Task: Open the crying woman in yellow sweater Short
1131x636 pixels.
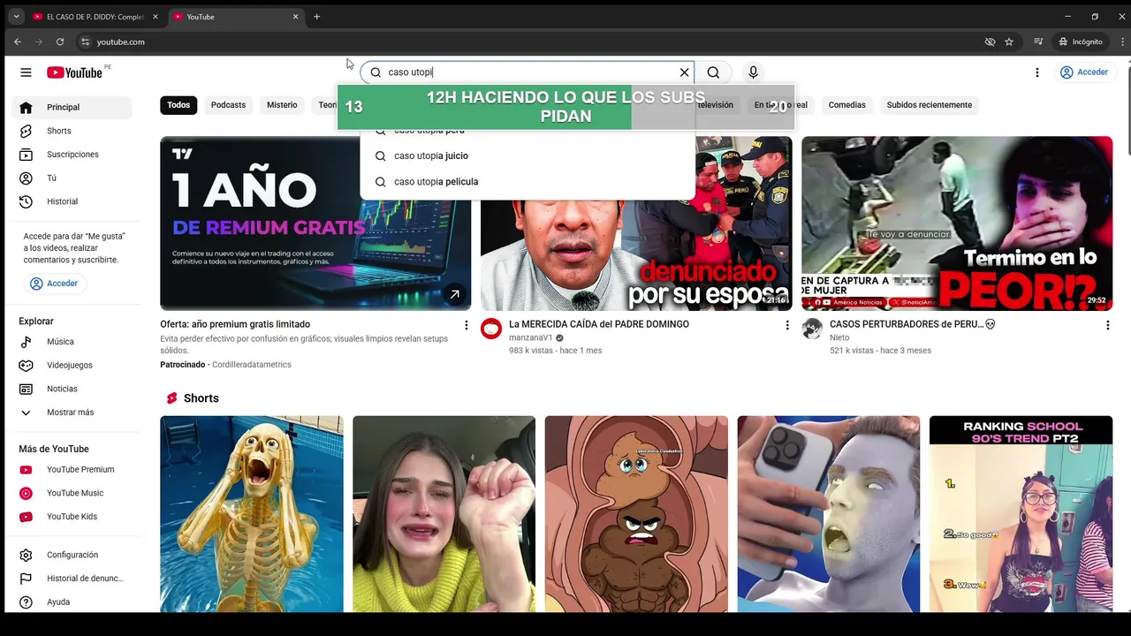Action: (444, 514)
